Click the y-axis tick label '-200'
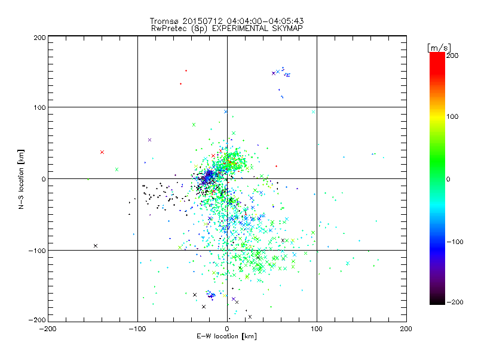The height and width of the screenshot is (358, 478). click(x=37, y=320)
